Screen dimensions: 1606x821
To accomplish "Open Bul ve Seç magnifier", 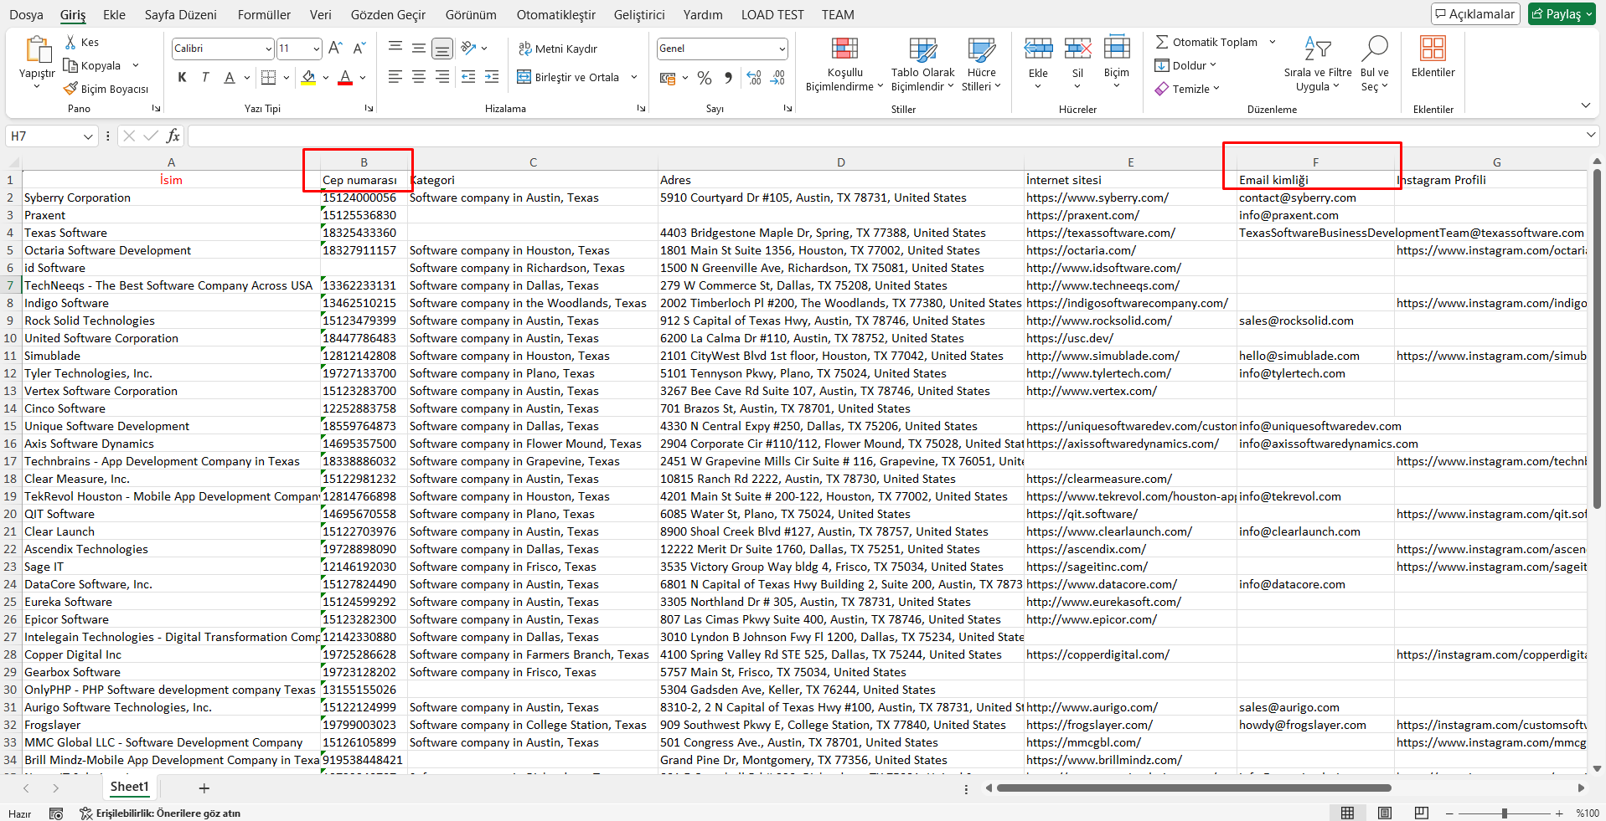I will tap(1375, 64).
